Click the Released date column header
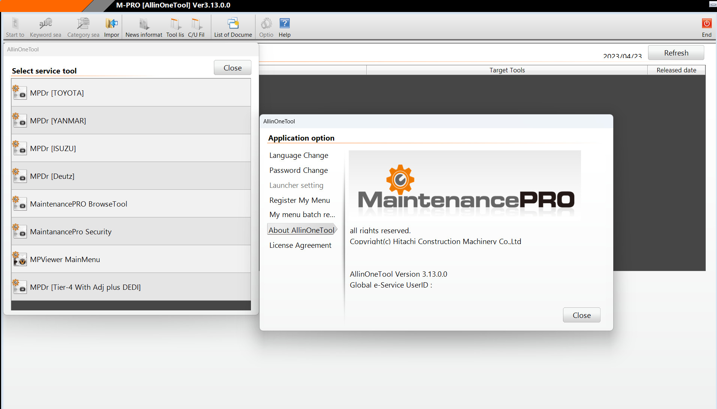This screenshot has width=717, height=409. click(676, 70)
